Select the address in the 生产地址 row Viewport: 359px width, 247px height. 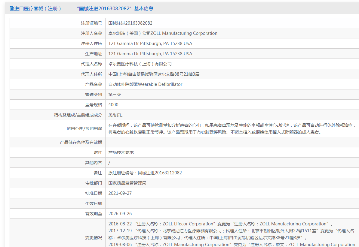coord(150,54)
